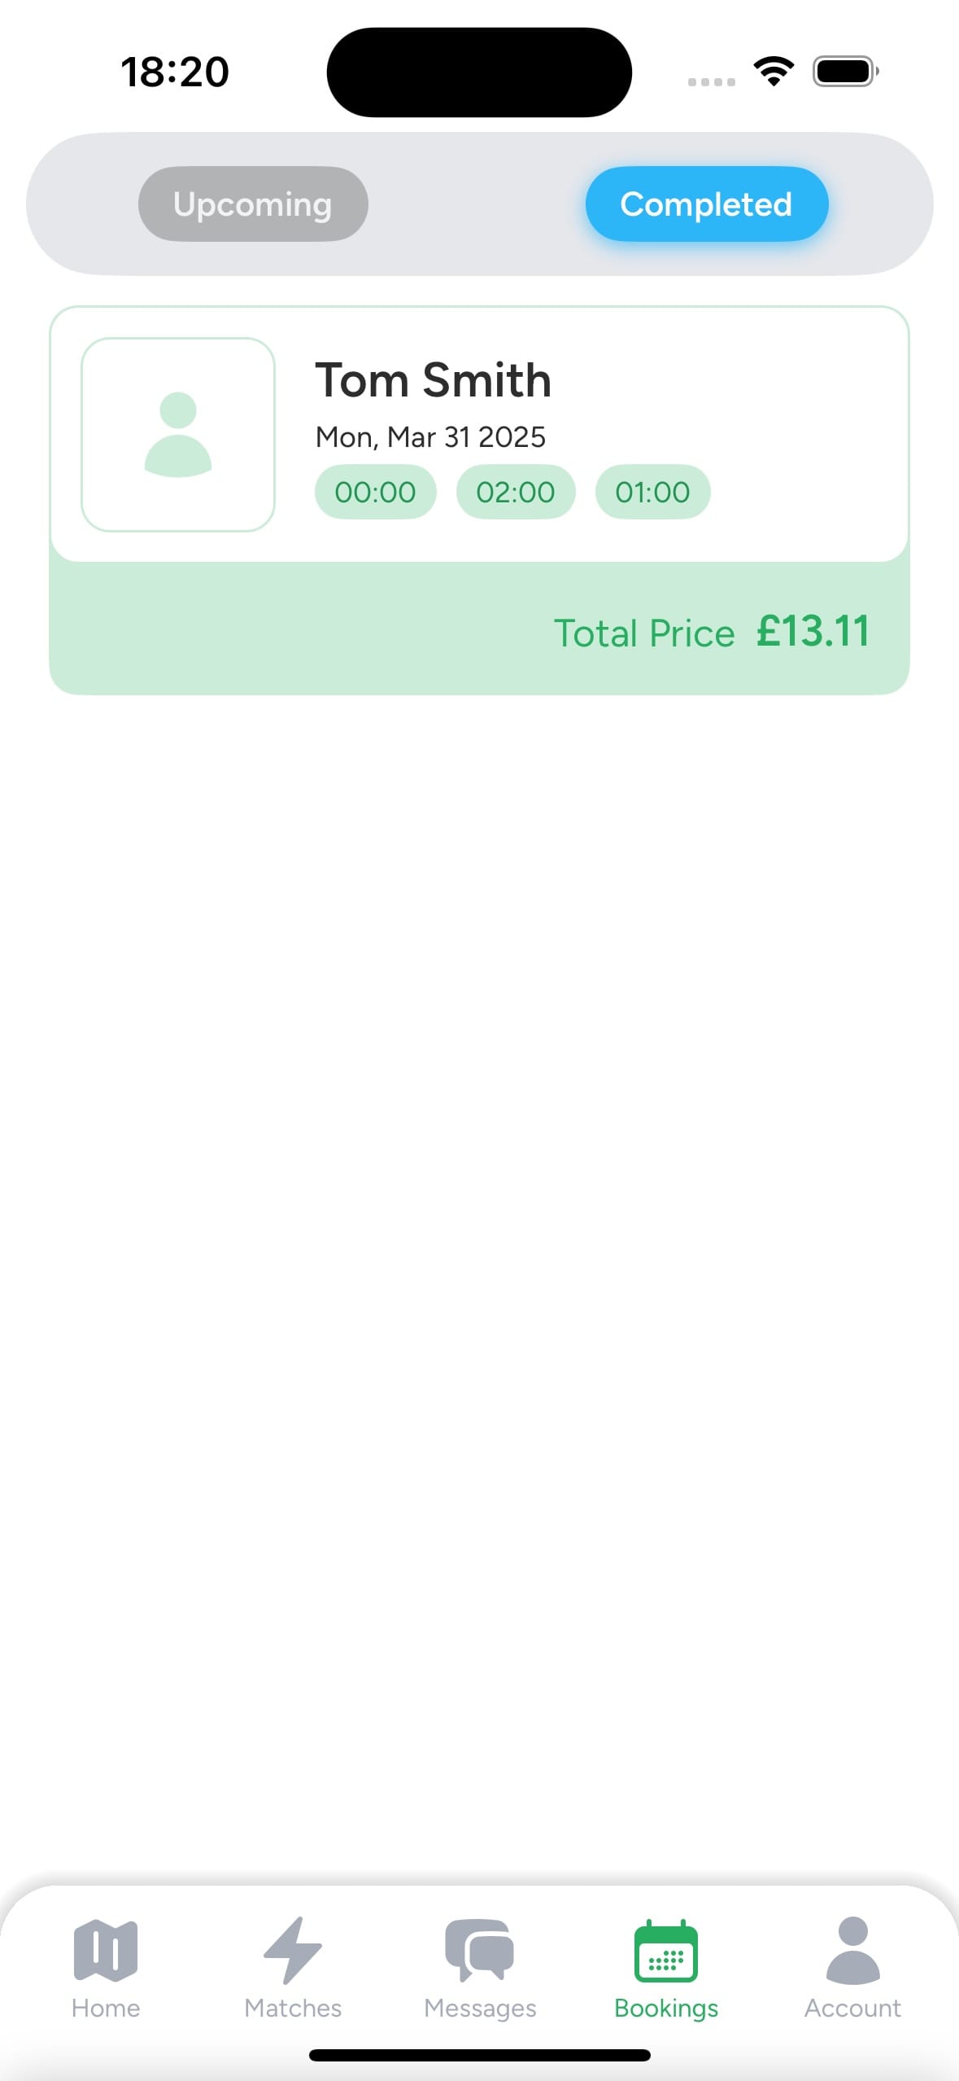The width and height of the screenshot is (959, 2081).
Task: Tap the Total Price label
Action: point(644,633)
